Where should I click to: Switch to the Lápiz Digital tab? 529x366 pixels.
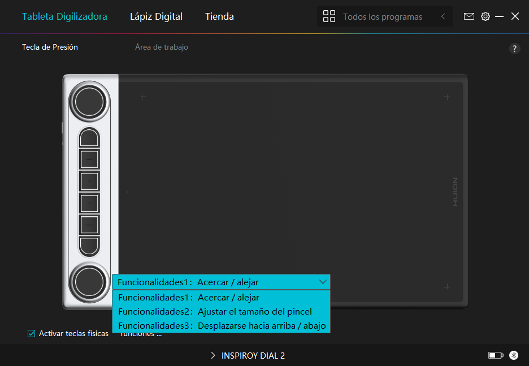156,16
